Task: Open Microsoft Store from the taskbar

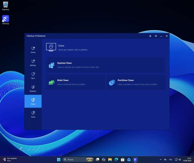Action: [123, 159]
